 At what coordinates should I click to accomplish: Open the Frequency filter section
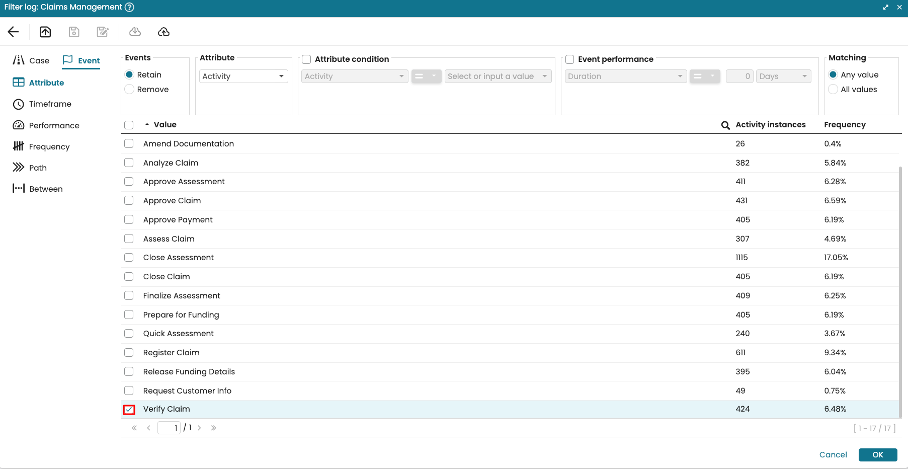[x=49, y=146]
